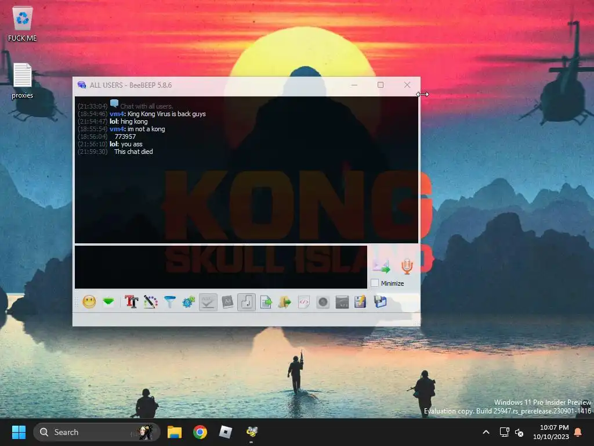Click the code snippet </> icon

pyautogui.click(x=304, y=302)
